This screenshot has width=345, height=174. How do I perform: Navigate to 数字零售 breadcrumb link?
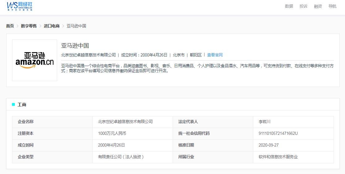click(x=29, y=26)
